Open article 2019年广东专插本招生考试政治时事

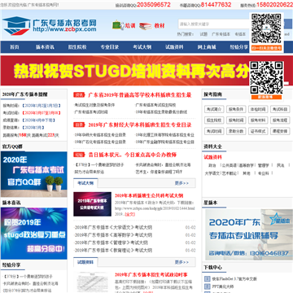[151, 275]
